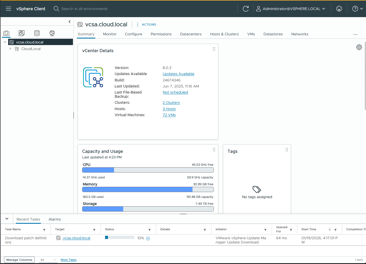This screenshot has height=264, width=366.
Task: Expand the CloudLocal datacenter tree node
Action: 10,49
